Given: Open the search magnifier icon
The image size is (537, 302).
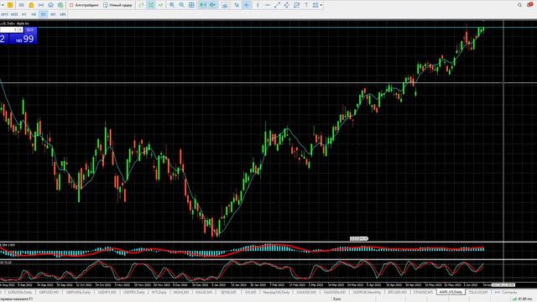Looking at the screenshot, I should 519,5.
